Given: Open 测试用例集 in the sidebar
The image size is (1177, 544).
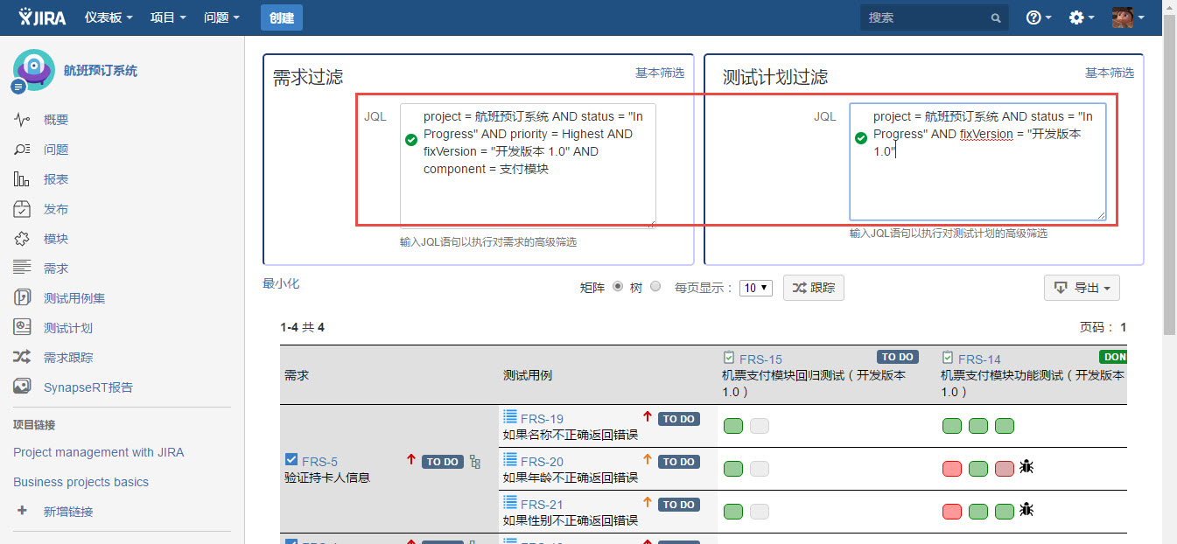Looking at the screenshot, I should 74,298.
